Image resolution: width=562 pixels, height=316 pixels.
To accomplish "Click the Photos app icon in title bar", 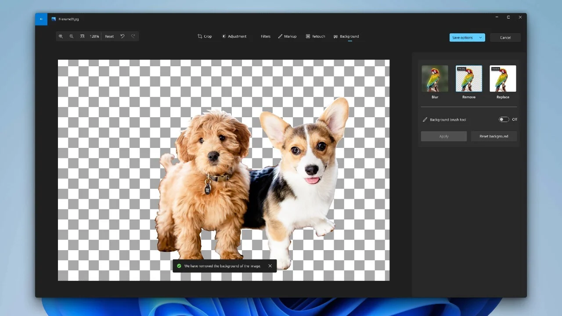I will tap(54, 19).
